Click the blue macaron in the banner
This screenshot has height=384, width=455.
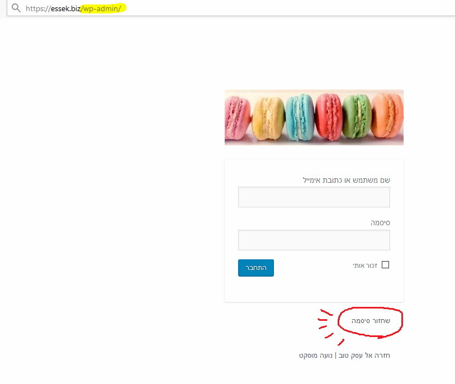[x=300, y=117]
